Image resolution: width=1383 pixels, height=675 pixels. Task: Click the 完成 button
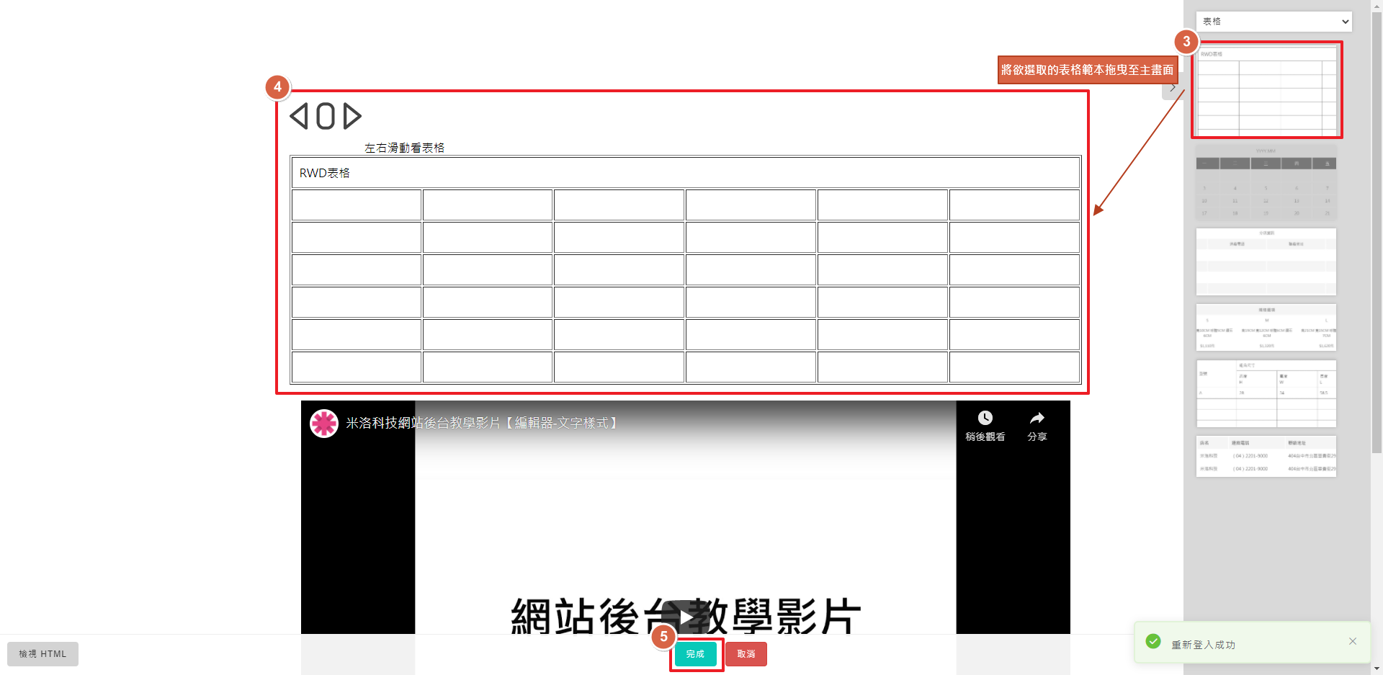click(696, 654)
